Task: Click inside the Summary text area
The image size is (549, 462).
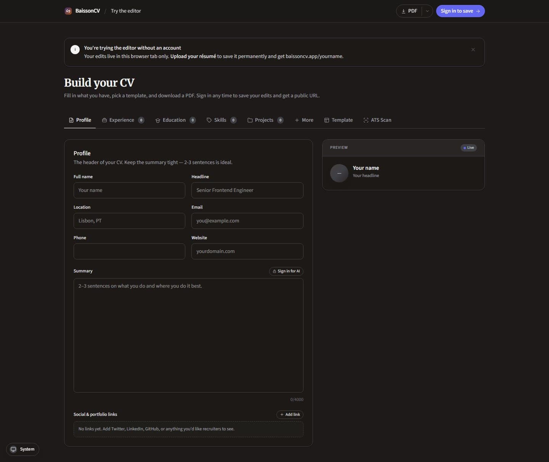Action: (x=188, y=335)
